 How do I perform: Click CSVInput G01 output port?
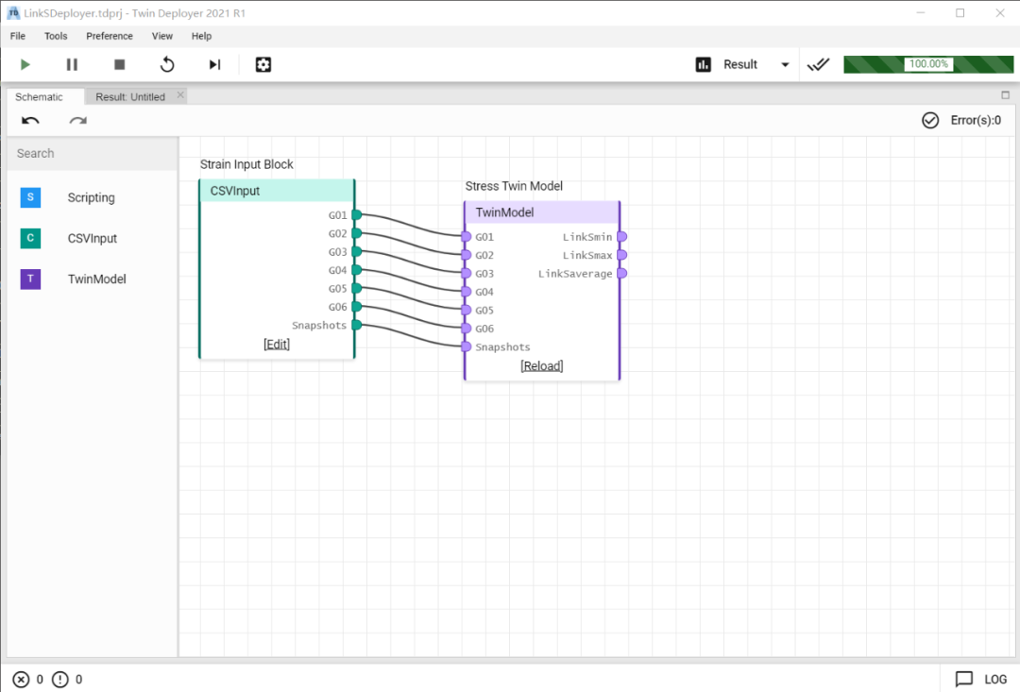(x=356, y=214)
